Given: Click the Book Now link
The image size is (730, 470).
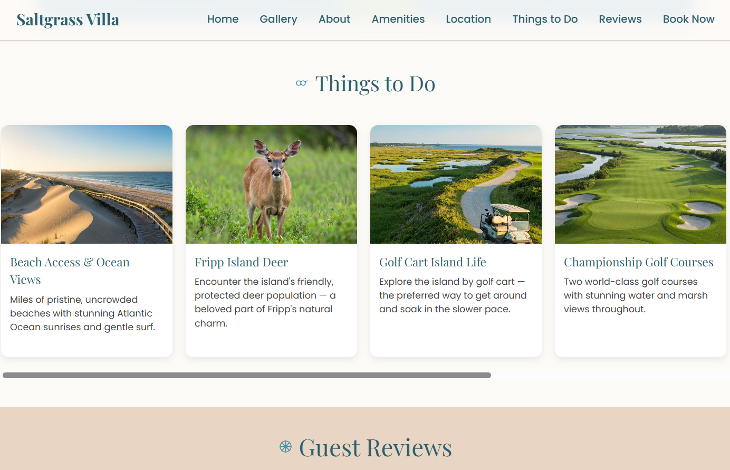Looking at the screenshot, I should [688, 19].
